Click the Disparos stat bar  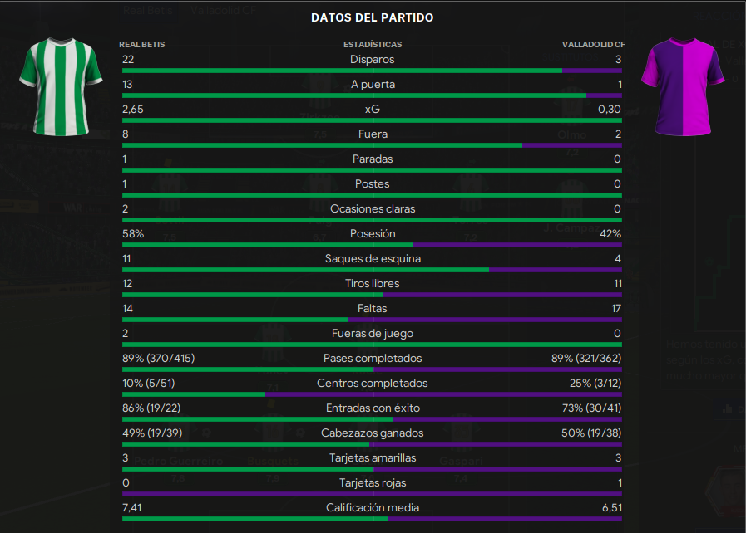click(372, 71)
